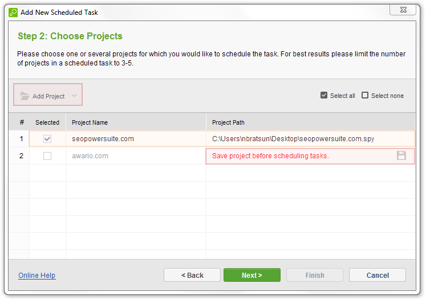This screenshot has height=300, width=426.
Task: Uncheck the seopowersuite.com project checkbox
Action: tap(47, 139)
